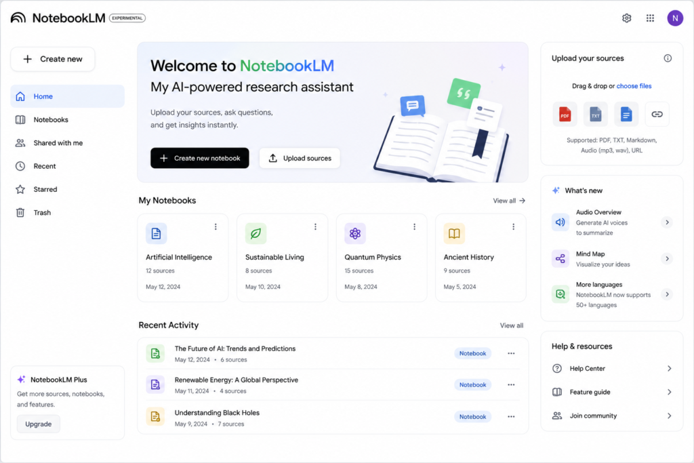Click the Help Center label
The width and height of the screenshot is (694, 463).
coord(588,368)
